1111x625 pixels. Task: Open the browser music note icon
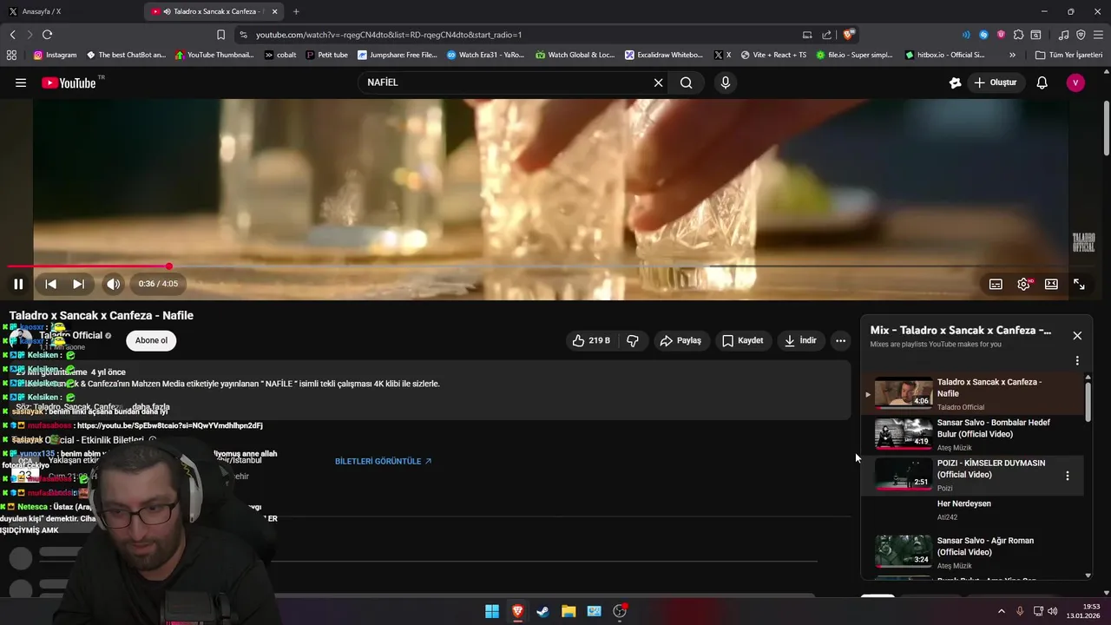coord(1063,35)
